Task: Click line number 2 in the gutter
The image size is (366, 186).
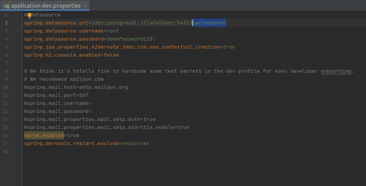Action: [6, 23]
